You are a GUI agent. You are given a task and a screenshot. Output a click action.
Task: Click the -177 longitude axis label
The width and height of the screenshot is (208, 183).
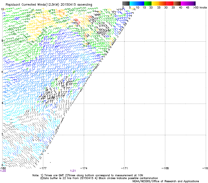[x=43, y=168]
